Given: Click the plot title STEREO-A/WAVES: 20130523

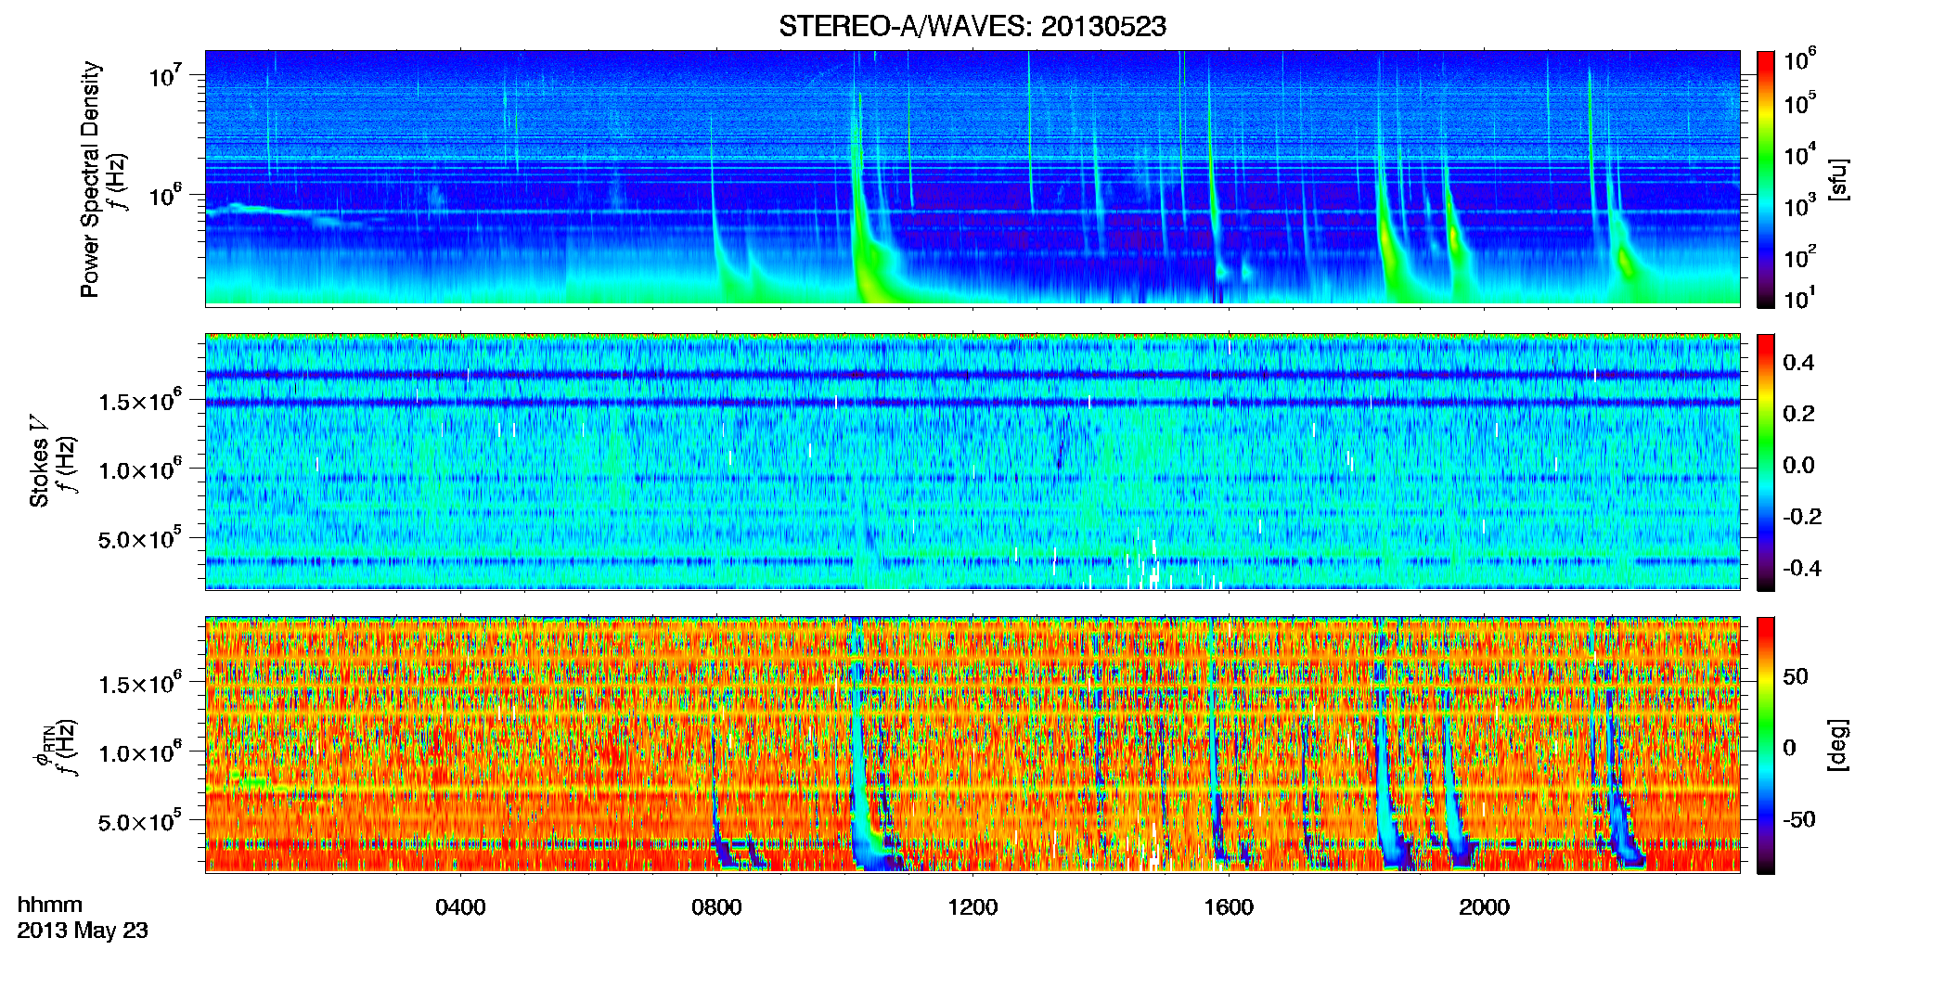Looking at the screenshot, I should [x=972, y=26].
